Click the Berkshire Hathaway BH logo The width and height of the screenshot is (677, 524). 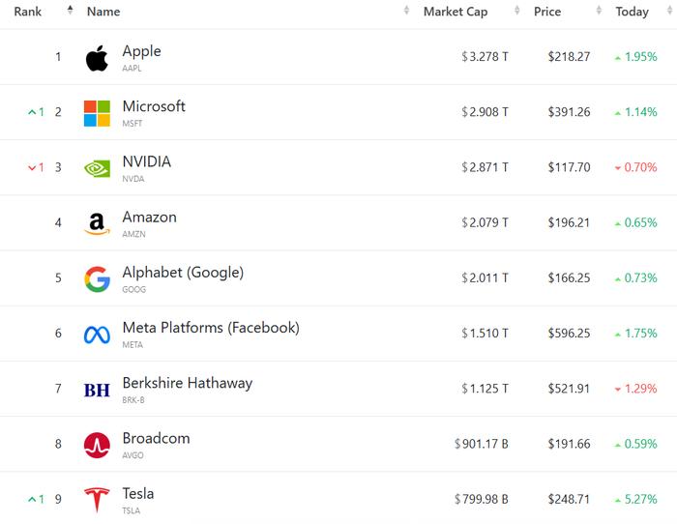click(97, 391)
